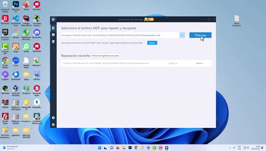Click the Reparar link in recent repair row
Screen dimensions: 266x151
[199, 63]
